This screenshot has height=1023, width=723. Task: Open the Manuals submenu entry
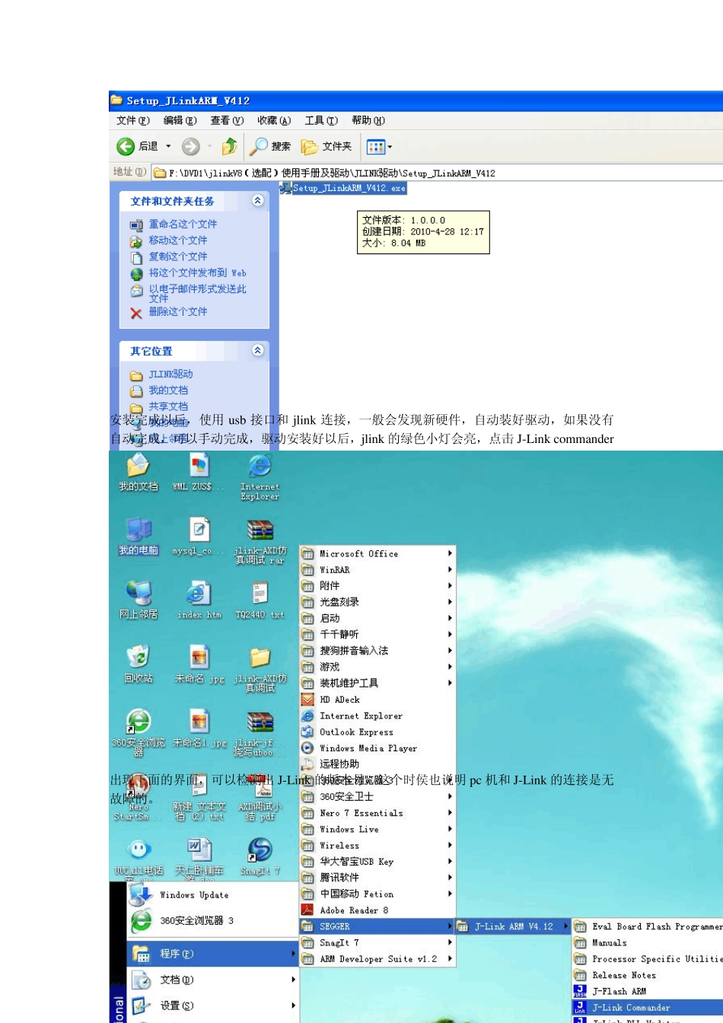tap(648, 942)
